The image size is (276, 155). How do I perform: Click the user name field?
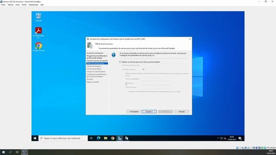pyautogui.click(x=157, y=79)
